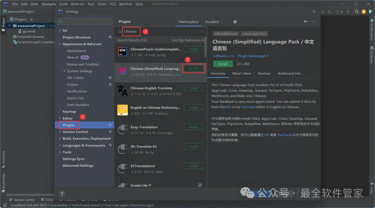Click the help question mark button
Image resolution: width=375 pixels, height=208 pixels.
pyautogui.click(x=62, y=194)
